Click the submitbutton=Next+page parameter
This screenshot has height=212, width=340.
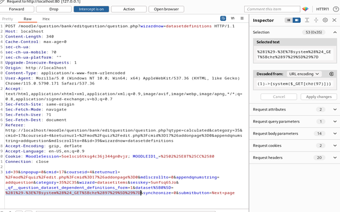coord(207,193)
